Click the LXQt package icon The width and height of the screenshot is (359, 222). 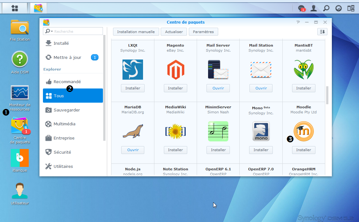coord(133,70)
